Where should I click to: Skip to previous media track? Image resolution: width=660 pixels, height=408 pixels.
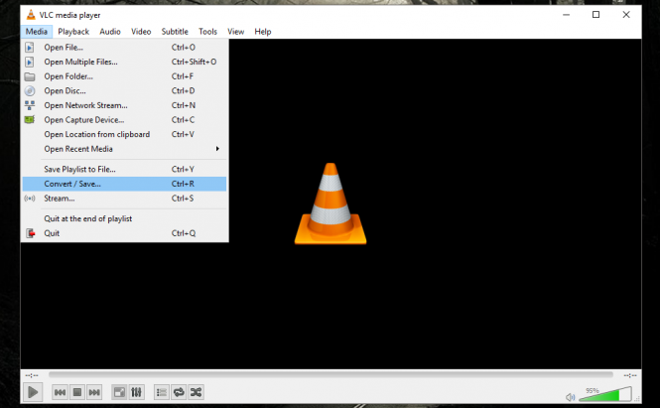point(61,392)
